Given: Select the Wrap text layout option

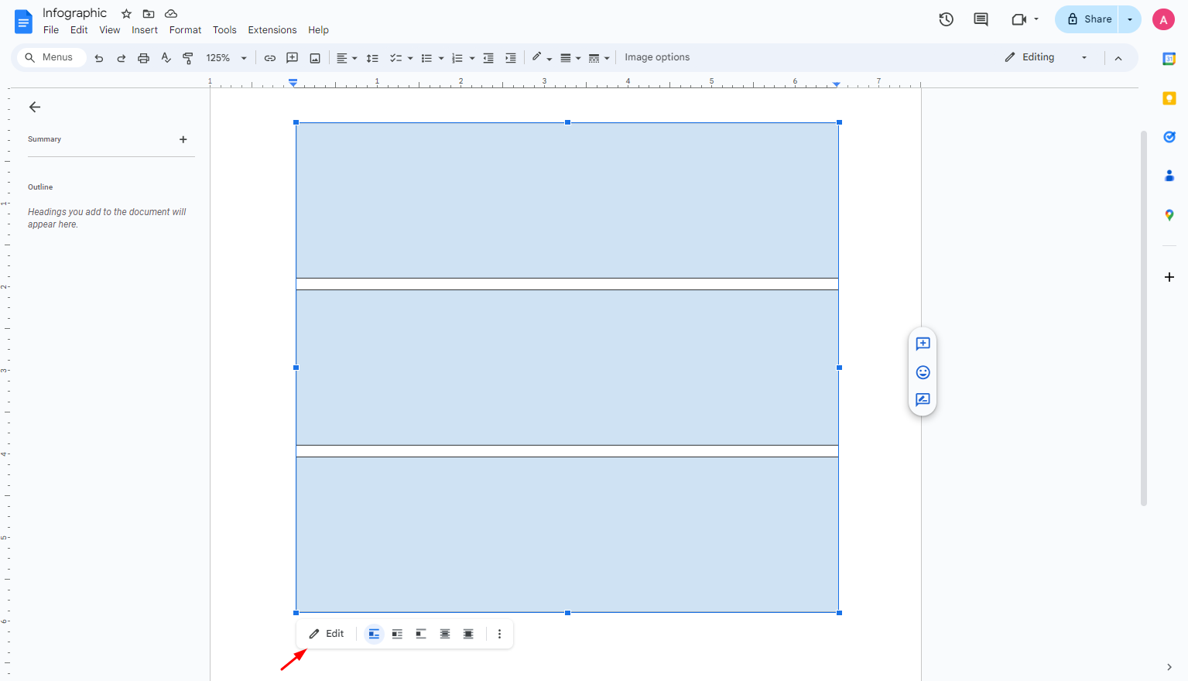Looking at the screenshot, I should [397, 634].
